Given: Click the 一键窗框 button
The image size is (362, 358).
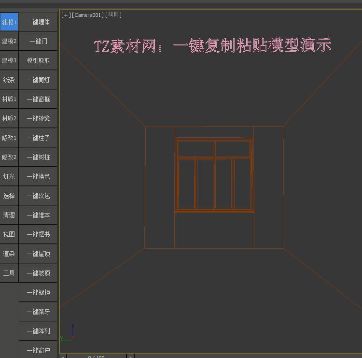Looking at the screenshot, I should click(38, 99).
